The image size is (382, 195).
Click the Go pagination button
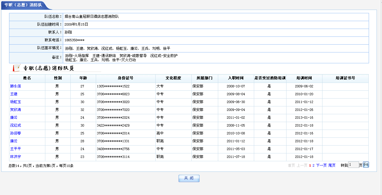click(366, 165)
